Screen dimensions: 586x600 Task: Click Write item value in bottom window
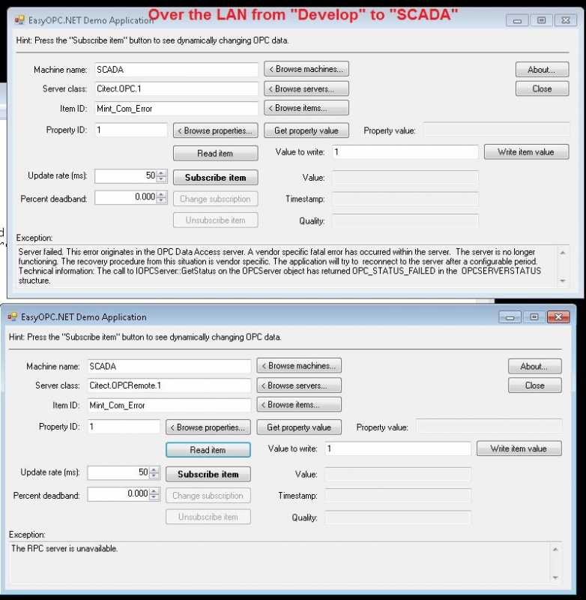pos(519,448)
